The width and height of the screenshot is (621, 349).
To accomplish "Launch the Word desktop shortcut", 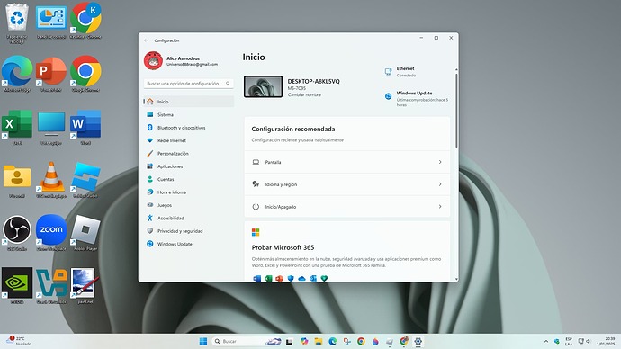I will tap(85, 128).
